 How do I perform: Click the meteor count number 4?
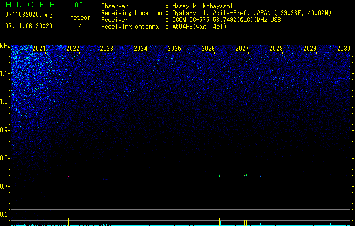click(x=80, y=26)
